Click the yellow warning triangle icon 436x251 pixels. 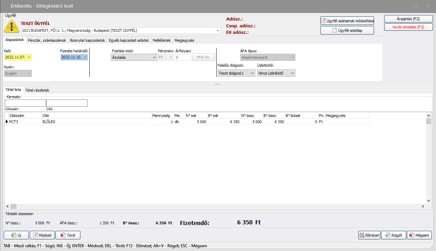click(11, 26)
